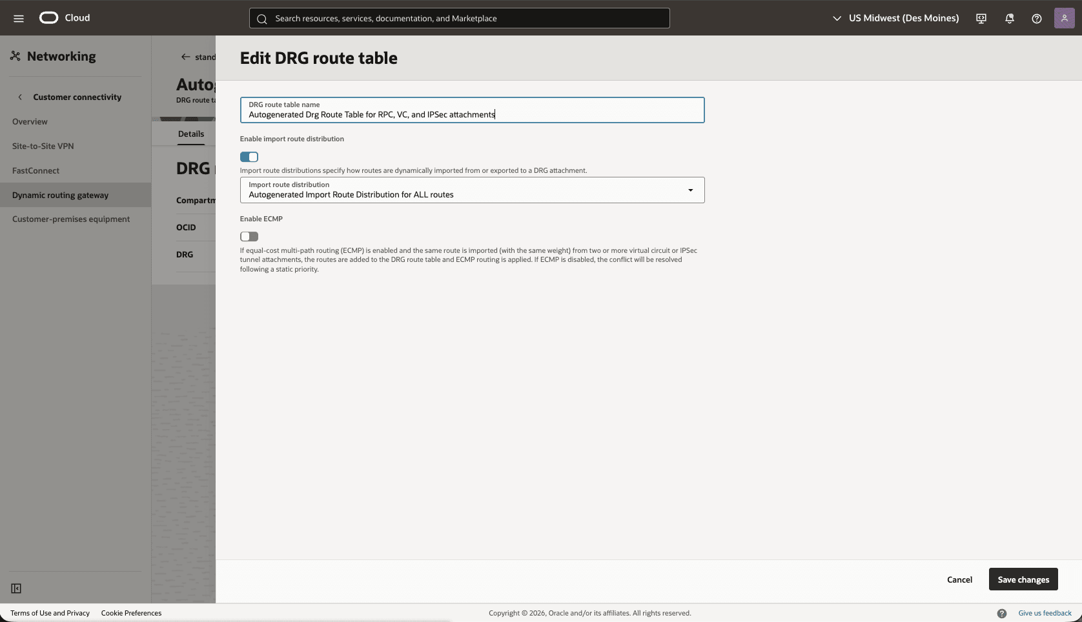Select Site-to-Site VPN in the sidebar
This screenshot has width=1082, height=622.
coord(43,146)
